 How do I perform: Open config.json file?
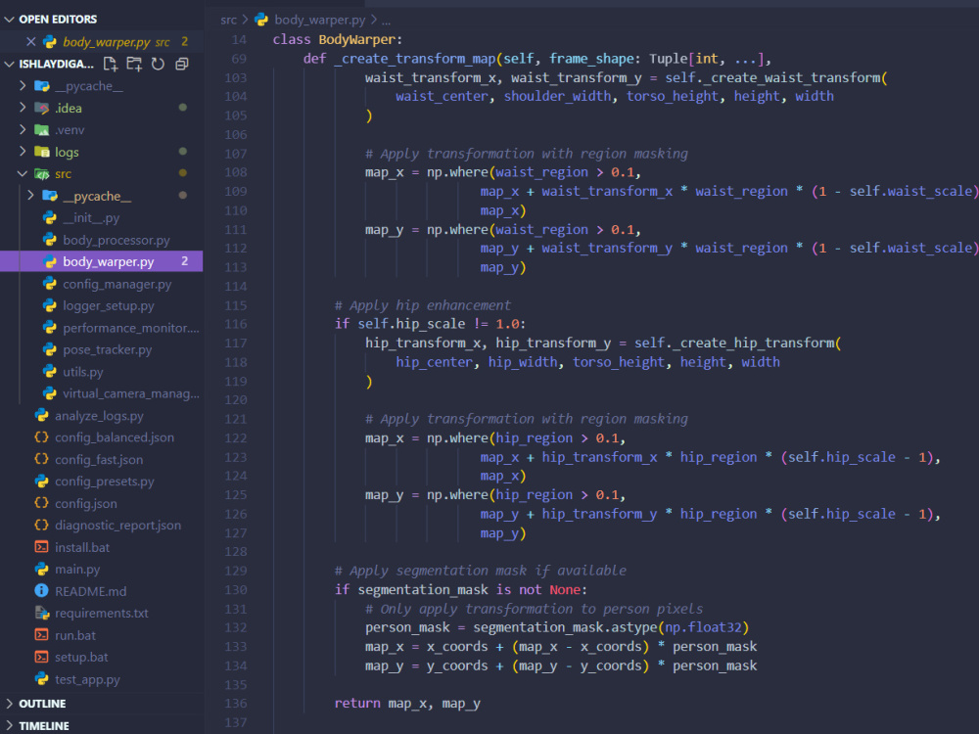pos(85,503)
